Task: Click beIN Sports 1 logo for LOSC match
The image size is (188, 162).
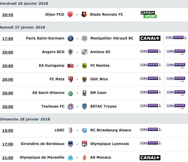Action: point(151,129)
